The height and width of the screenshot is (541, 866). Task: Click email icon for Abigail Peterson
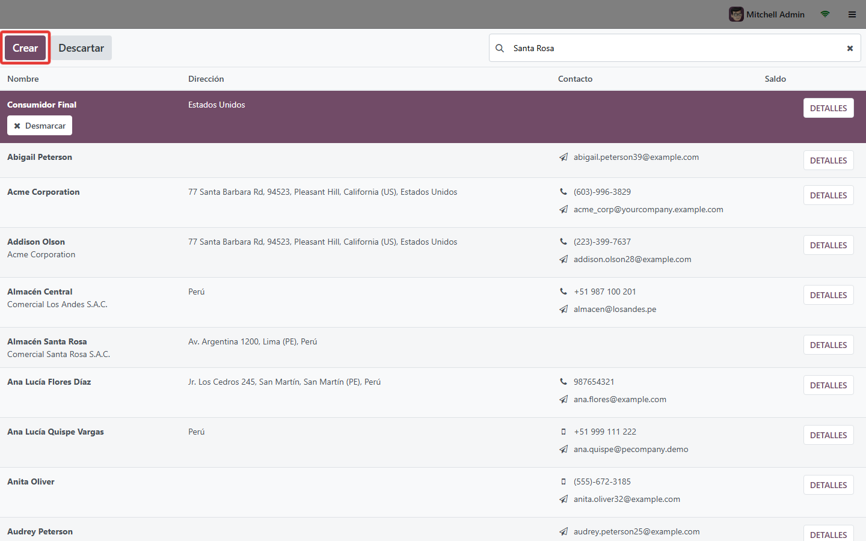pyautogui.click(x=564, y=157)
